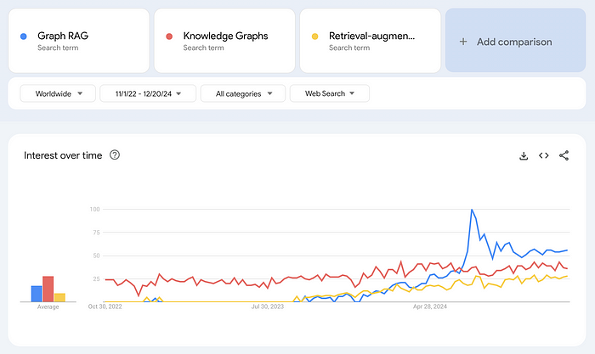Click the plus icon to add comparison
The image size is (595, 354).
[463, 42]
